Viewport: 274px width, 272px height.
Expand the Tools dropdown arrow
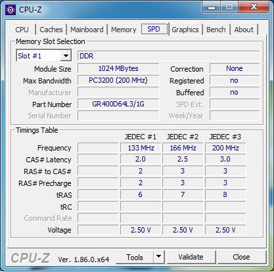point(159,257)
